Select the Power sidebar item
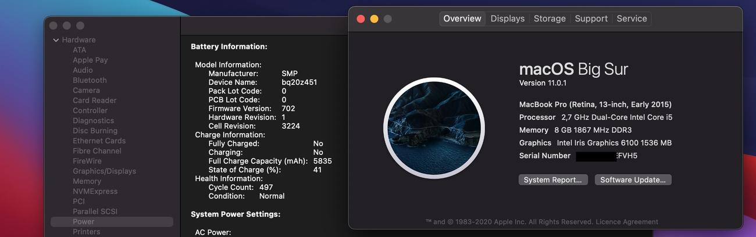Image resolution: width=756 pixels, height=237 pixels. [83, 222]
